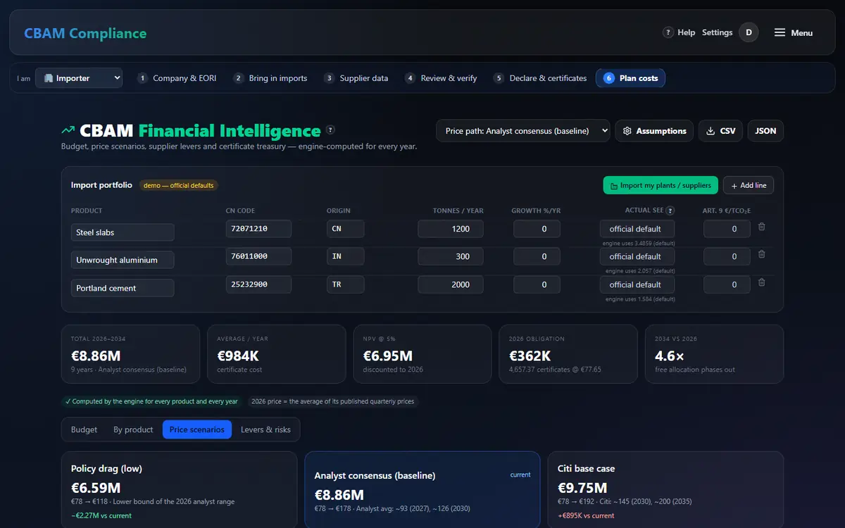
Task: Delete the Steel slabs row
Action: pos(761,227)
